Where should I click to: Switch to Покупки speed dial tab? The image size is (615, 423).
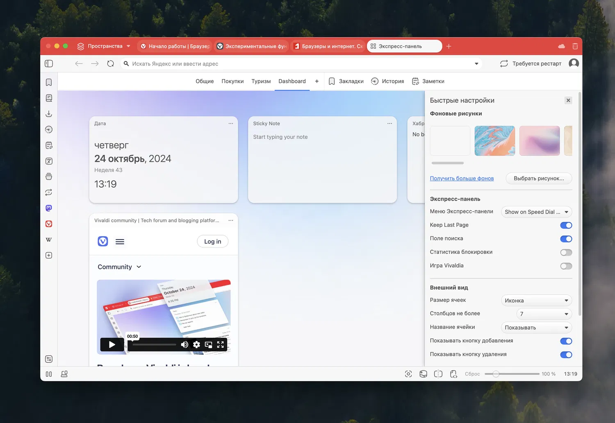(232, 81)
